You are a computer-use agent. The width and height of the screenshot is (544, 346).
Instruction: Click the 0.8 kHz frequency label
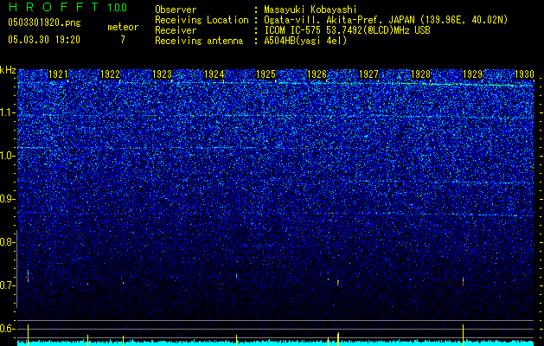click(x=8, y=242)
